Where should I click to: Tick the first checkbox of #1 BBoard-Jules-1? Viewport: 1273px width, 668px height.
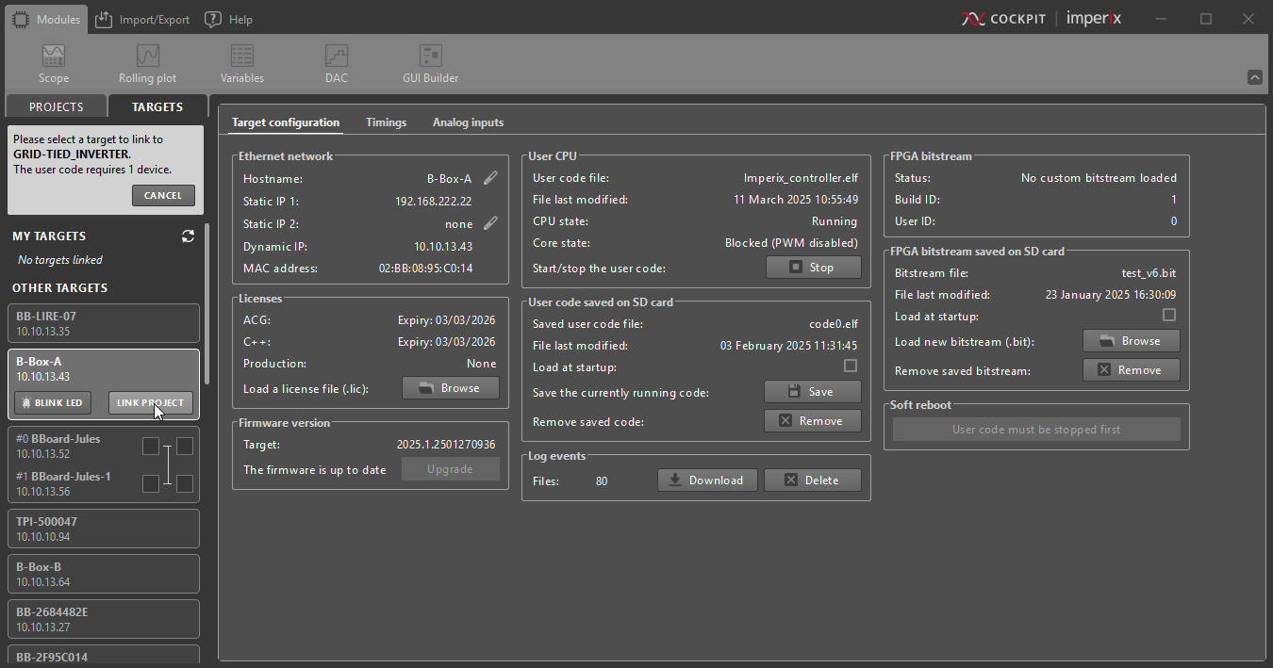point(151,483)
